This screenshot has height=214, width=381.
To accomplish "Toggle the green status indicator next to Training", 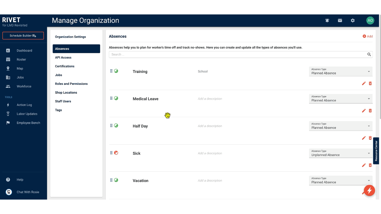I will (x=116, y=70).
